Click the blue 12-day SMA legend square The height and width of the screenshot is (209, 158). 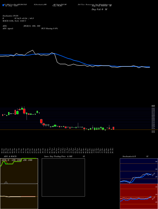pyautogui.click(x=3, y=5)
